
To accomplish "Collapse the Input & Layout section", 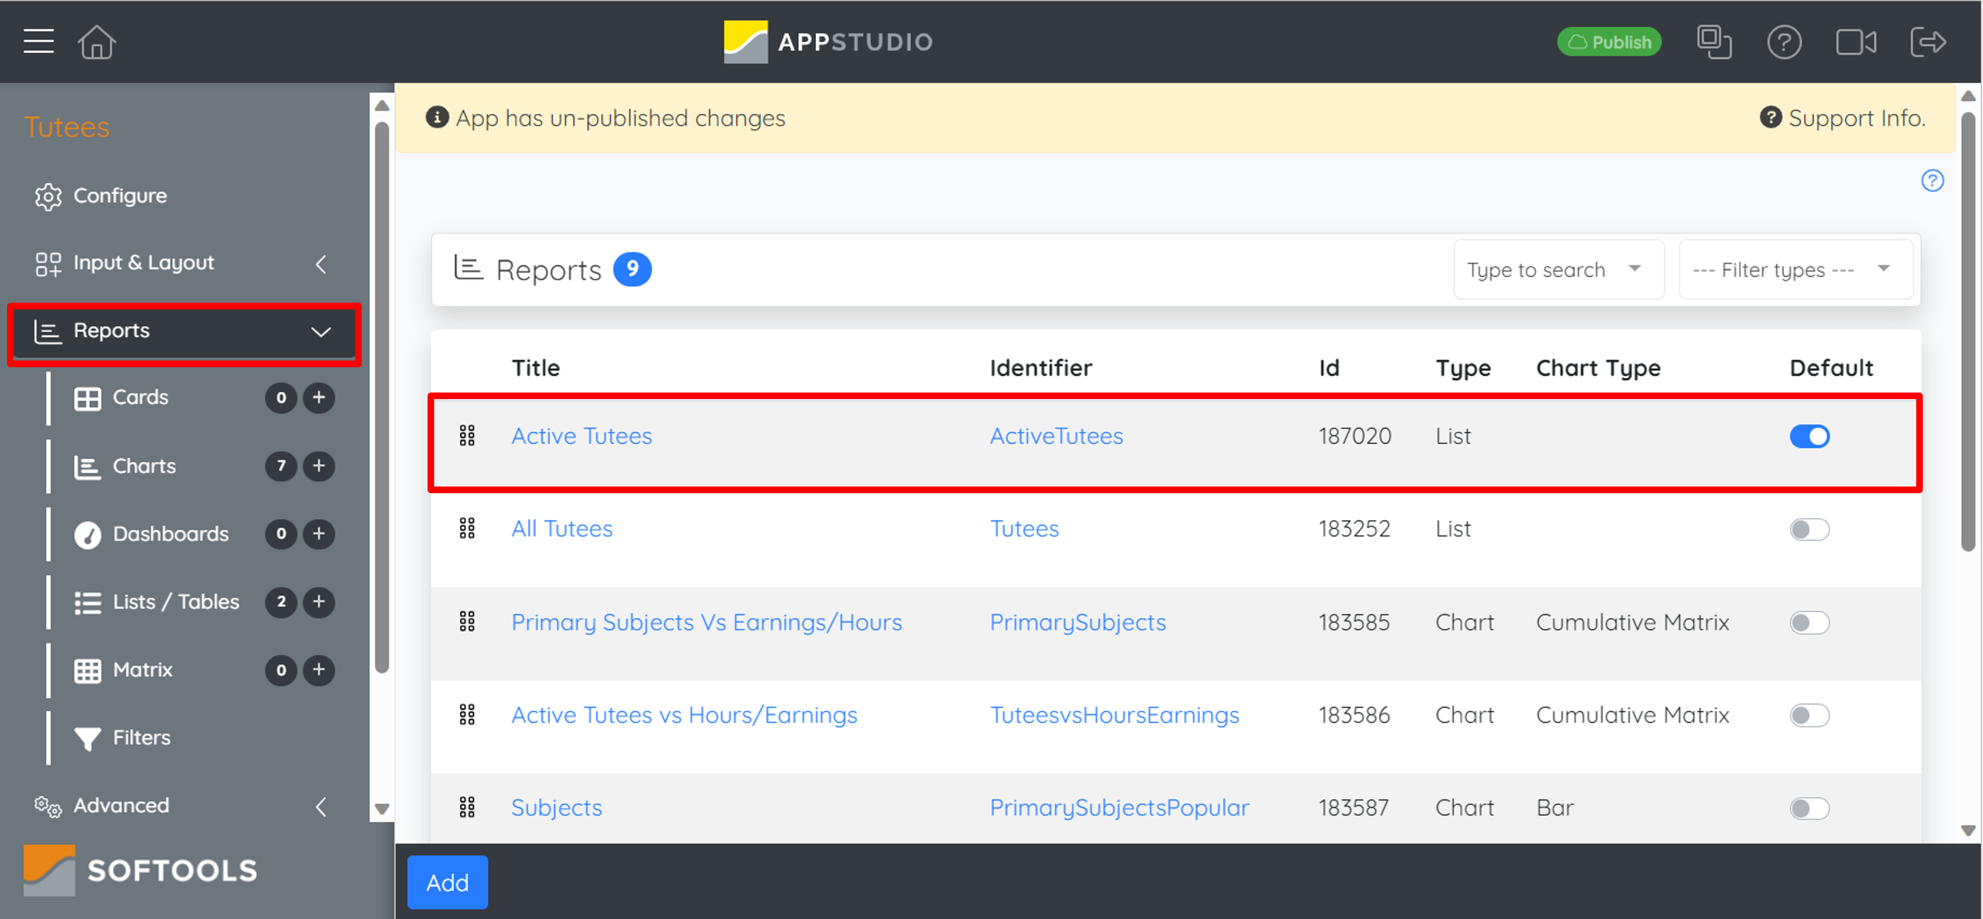I will tap(321, 263).
